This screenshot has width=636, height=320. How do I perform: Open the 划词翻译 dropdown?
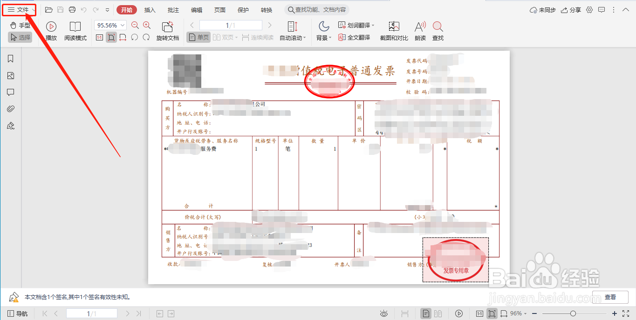click(x=356, y=26)
